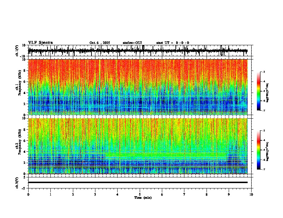This screenshot has height=218, width=283.
Task: Click the time axis tick label "4"
Action: [117, 194]
